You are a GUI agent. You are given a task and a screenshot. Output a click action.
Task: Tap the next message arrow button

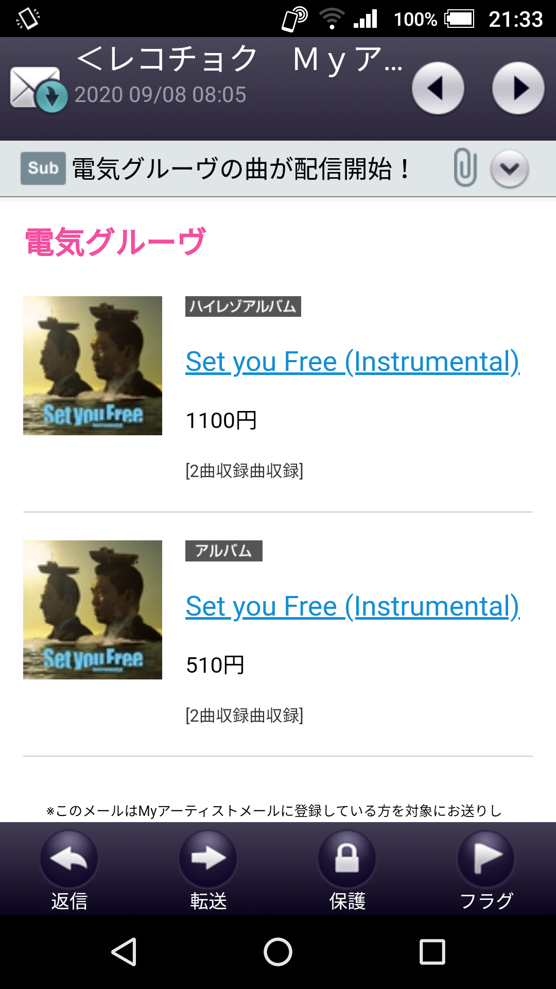(518, 89)
